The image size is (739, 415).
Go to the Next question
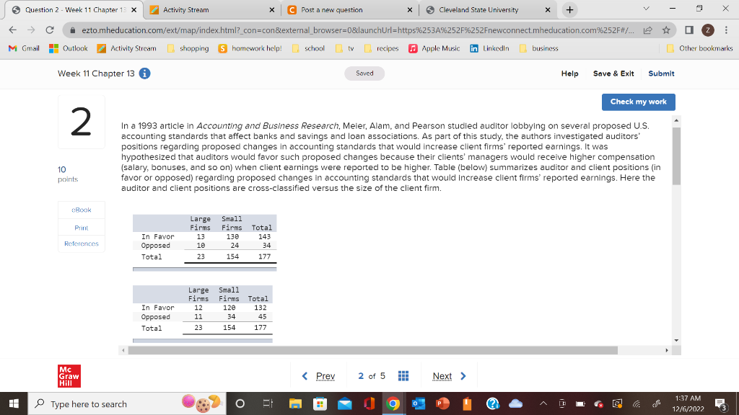449,376
